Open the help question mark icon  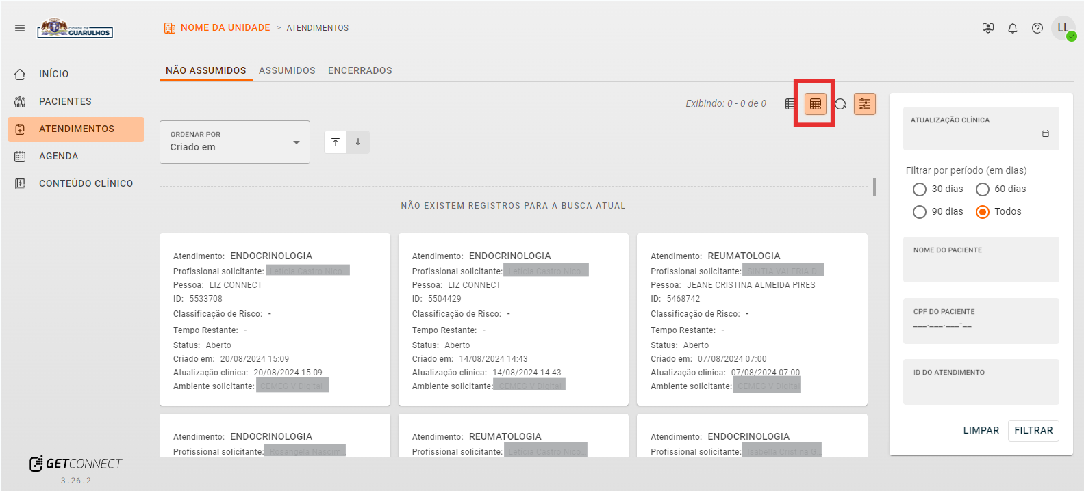1037,28
